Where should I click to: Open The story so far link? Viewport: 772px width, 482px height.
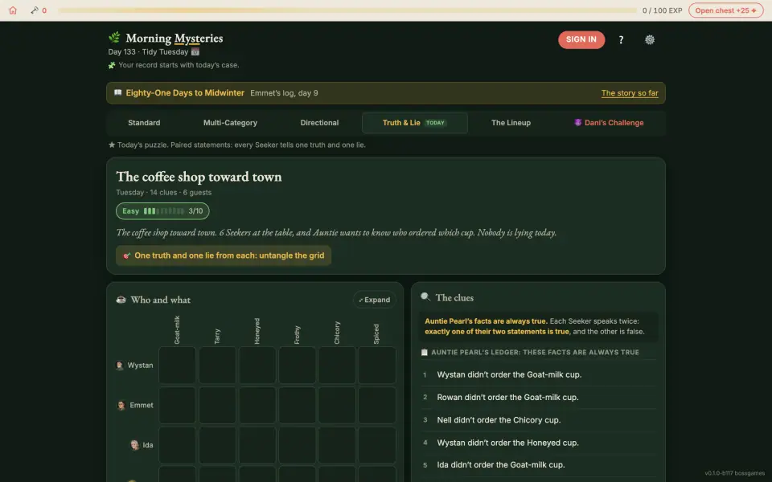630,93
